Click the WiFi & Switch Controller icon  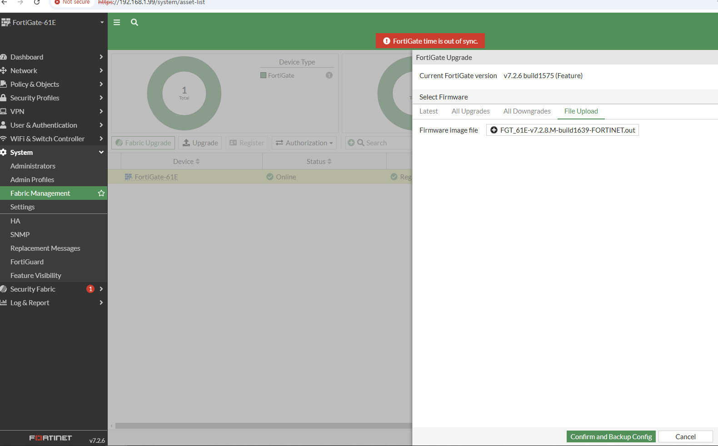pyautogui.click(x=4, y=139)
